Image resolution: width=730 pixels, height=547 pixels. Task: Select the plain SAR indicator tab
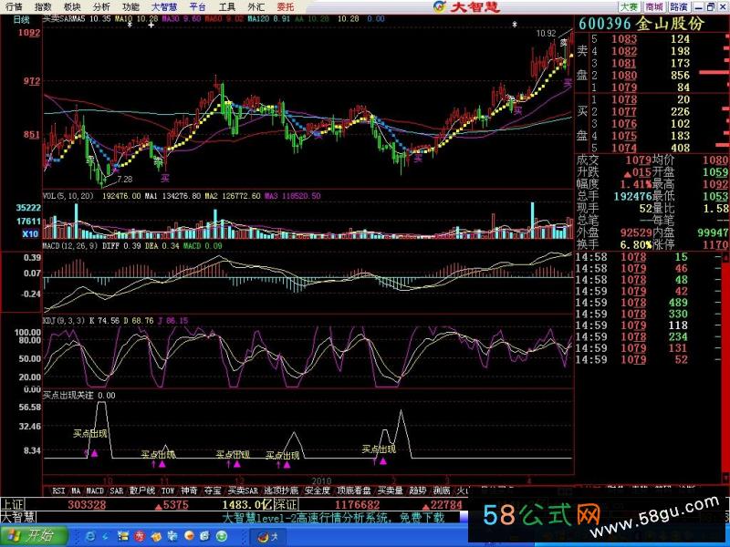pyautogui.click(x=117, y=490)
